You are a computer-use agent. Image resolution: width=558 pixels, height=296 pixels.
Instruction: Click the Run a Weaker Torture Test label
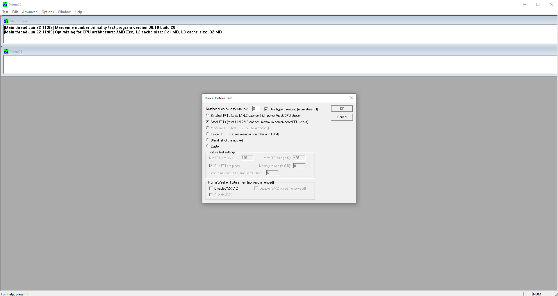tap(241, 182)
